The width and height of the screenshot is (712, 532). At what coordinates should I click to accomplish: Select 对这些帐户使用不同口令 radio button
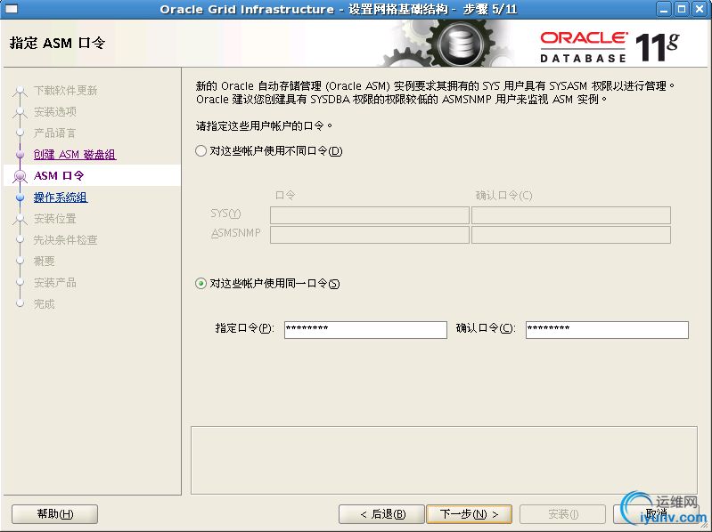[x=201, y=151]
